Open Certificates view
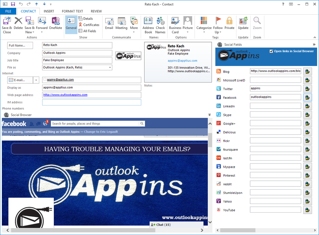 [x=89, y=25]
